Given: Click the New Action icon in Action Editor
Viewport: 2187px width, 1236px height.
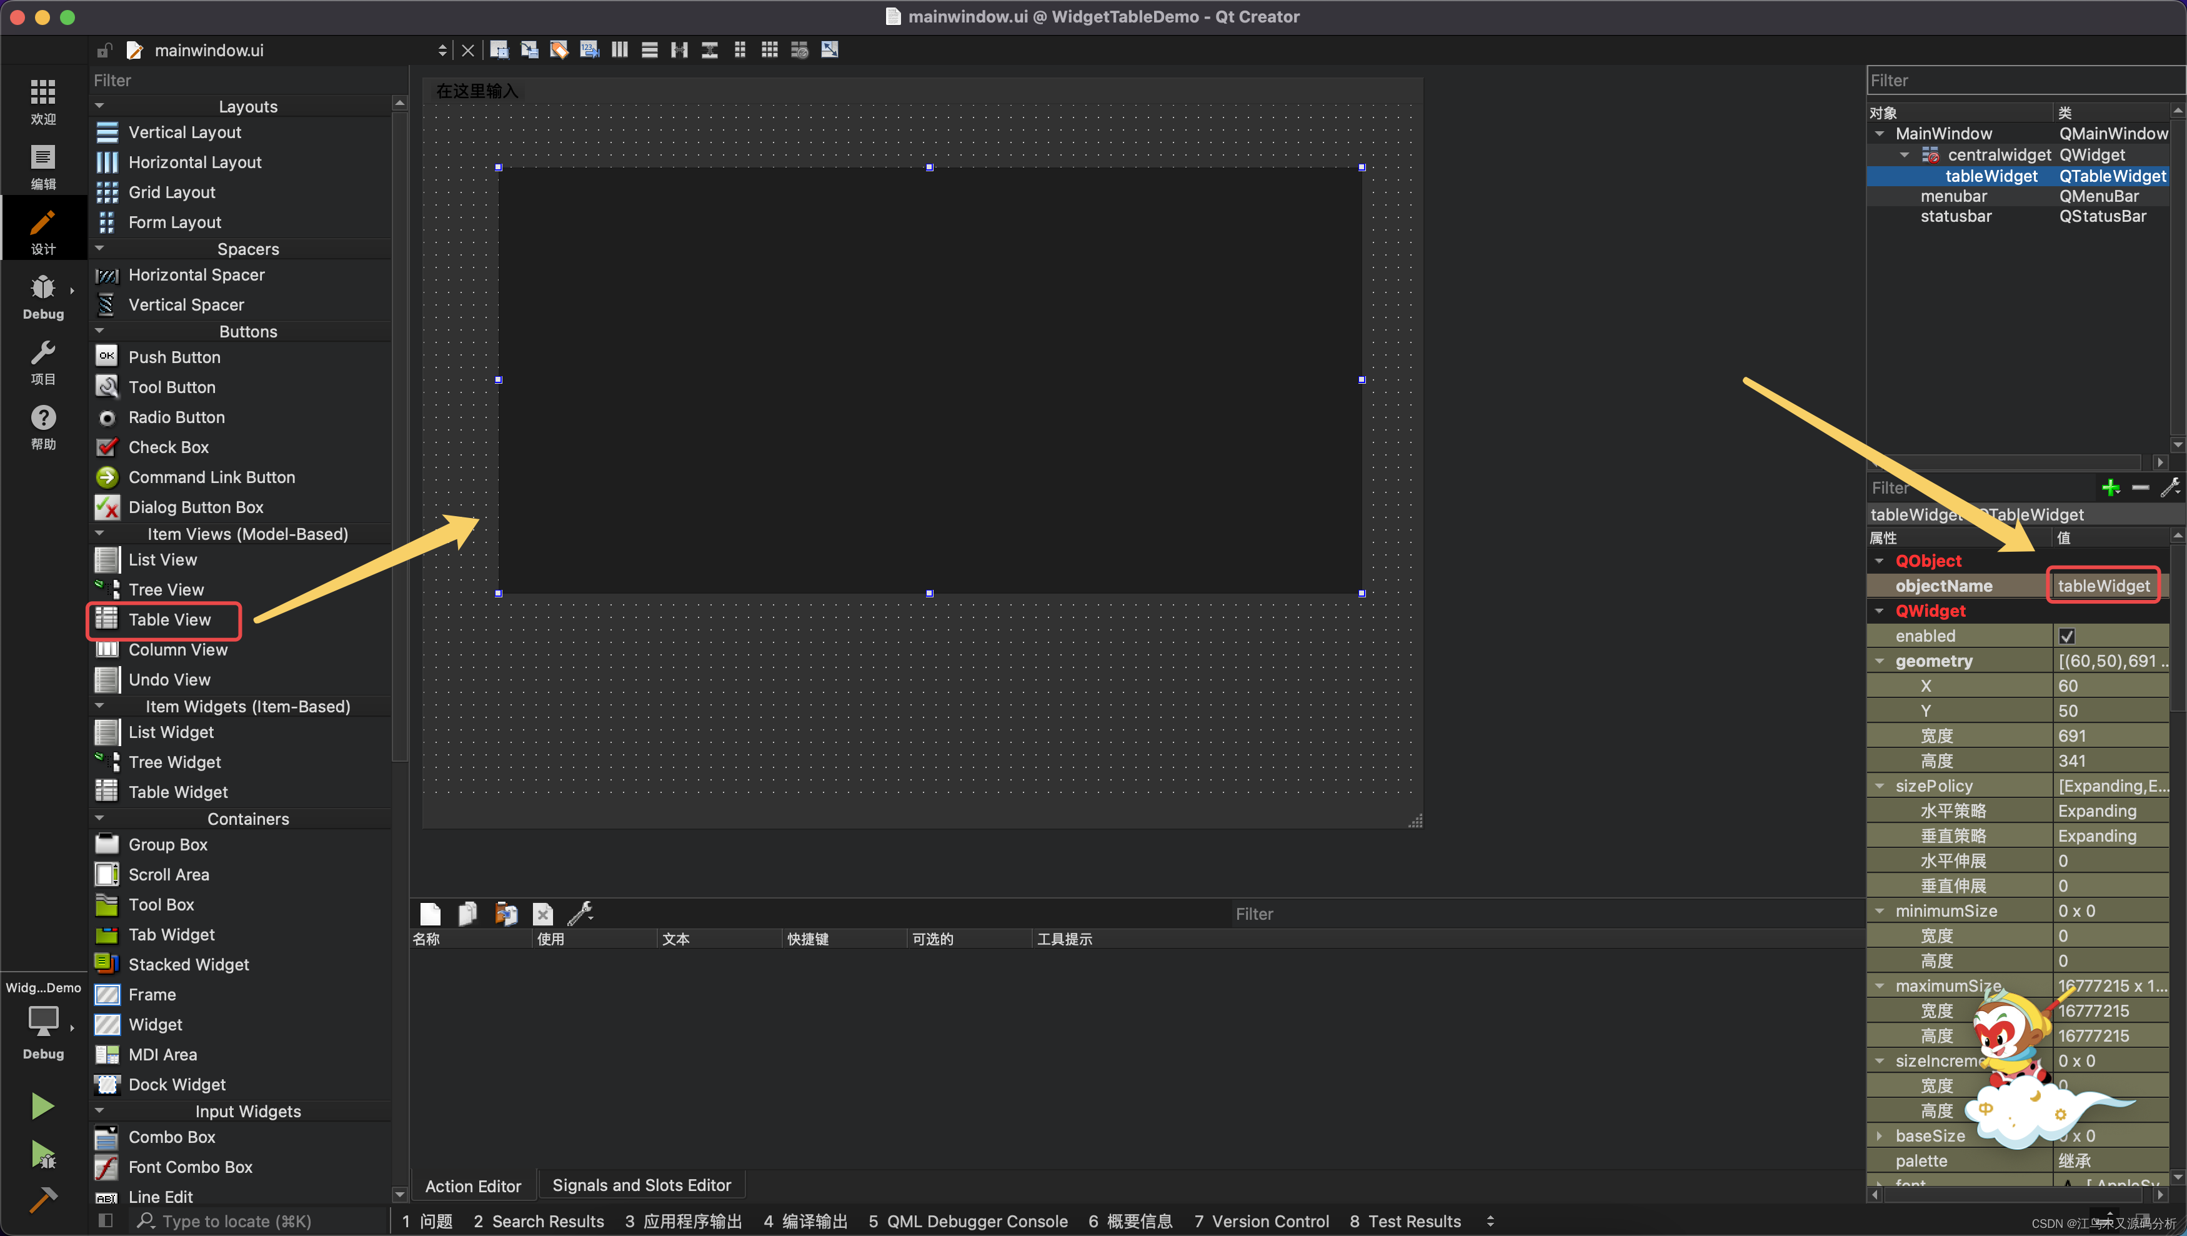Looking at the screenshot, I should pyautogui.click(x=431, y=914).
